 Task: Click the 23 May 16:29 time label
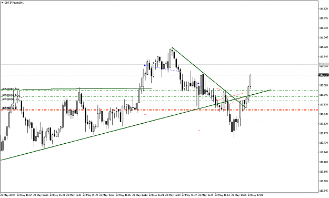click(173, 195)
